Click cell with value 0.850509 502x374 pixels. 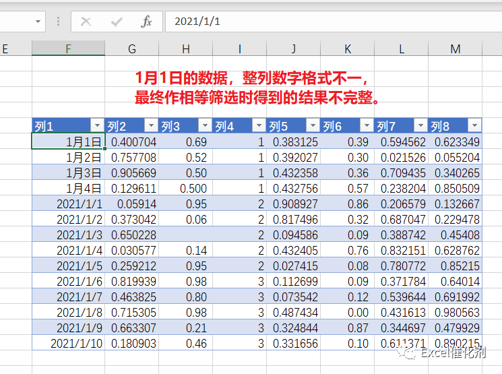click(x=456, y=187)
